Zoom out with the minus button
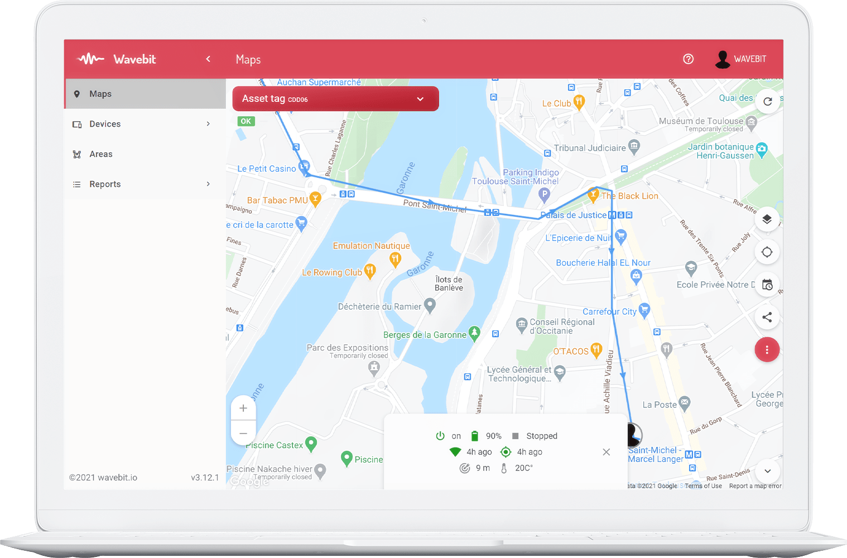 pyautogui.click(x=243, y=433)
